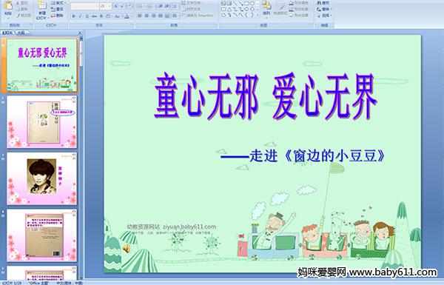The width and height of the screenshot is (444, 285).
Task: Click the Replace (替换) button
Action: pyautogui.click(x=324, y=9)
